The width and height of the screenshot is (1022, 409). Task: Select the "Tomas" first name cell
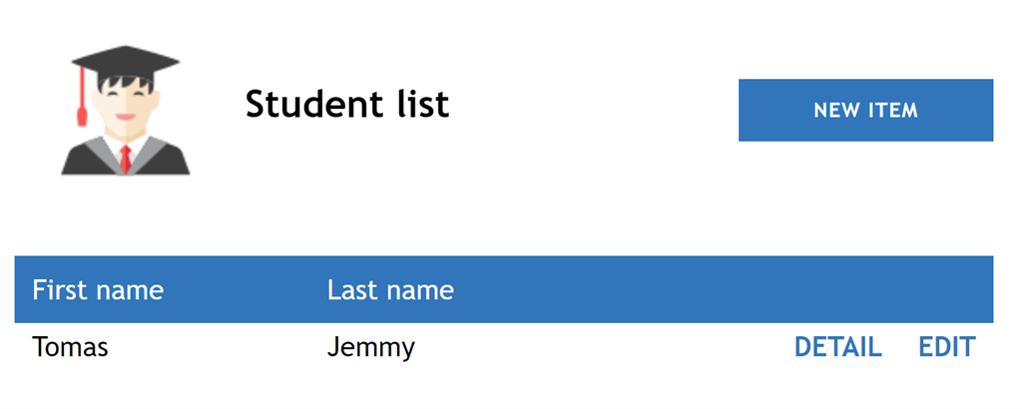click(70, 347)
